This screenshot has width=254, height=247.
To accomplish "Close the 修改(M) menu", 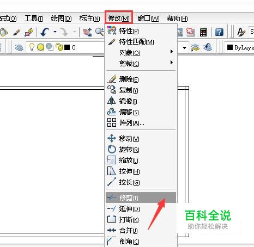I will coord(119,18).
